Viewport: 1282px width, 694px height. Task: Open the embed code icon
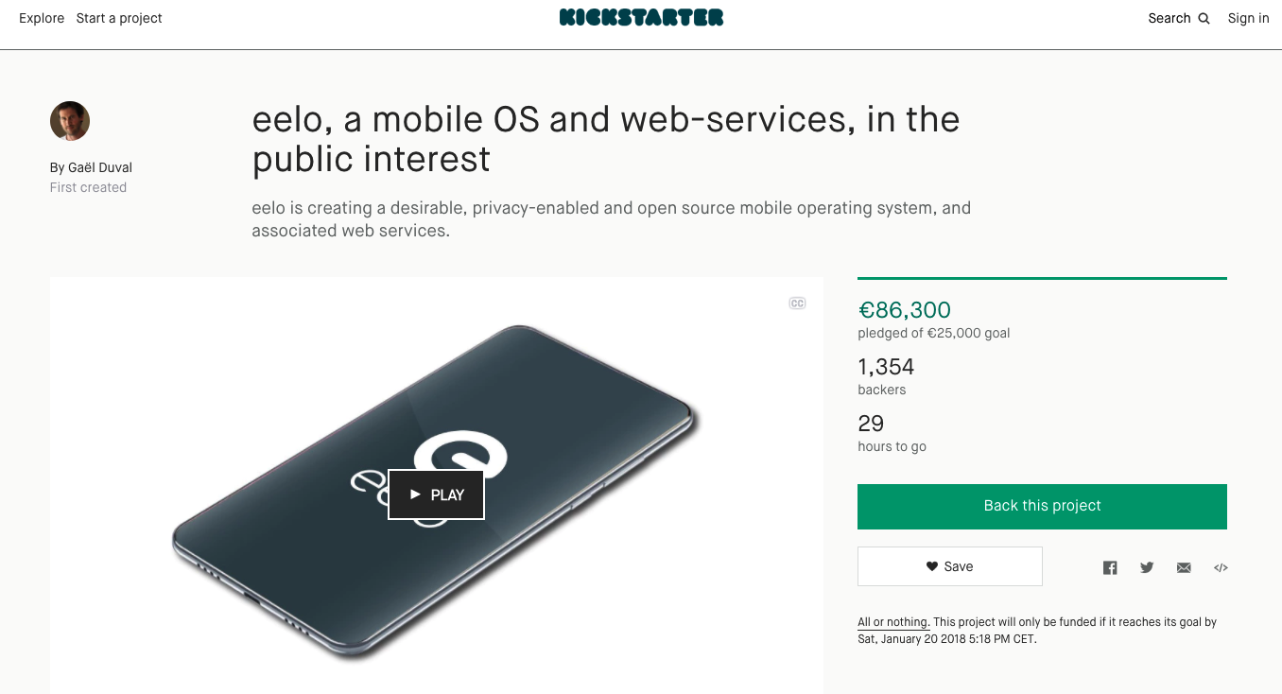(x=1221, y=567)
